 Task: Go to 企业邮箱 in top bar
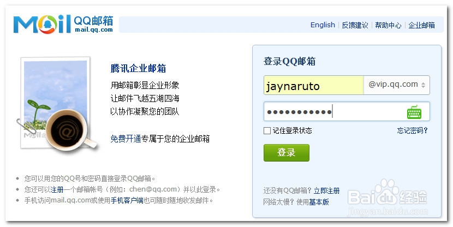(x=421, y=25)
